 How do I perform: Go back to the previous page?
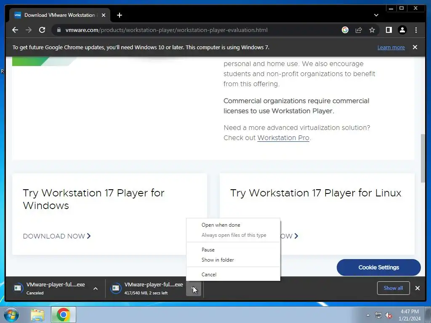coord(15,30)
